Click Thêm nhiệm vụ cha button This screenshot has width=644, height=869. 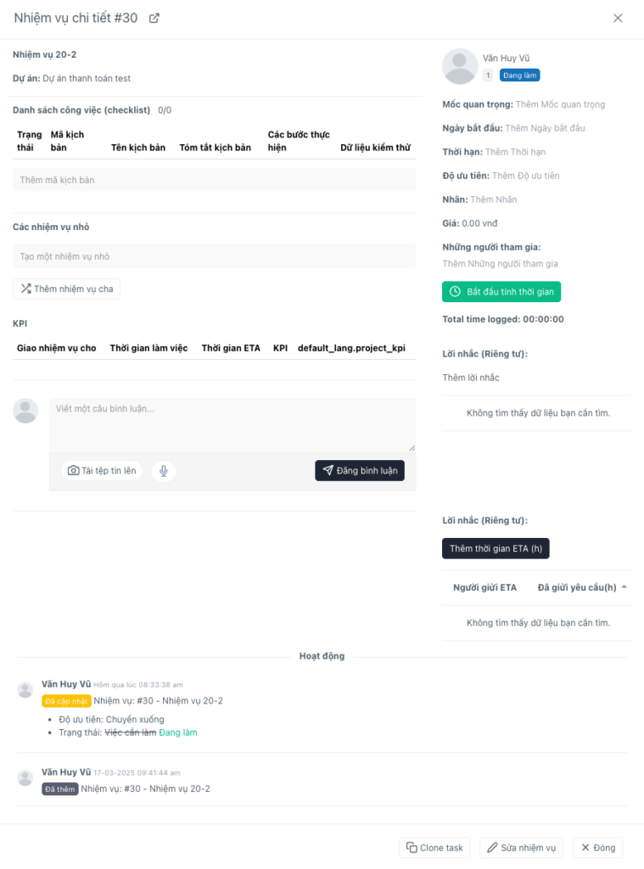(x=66, y=289)
